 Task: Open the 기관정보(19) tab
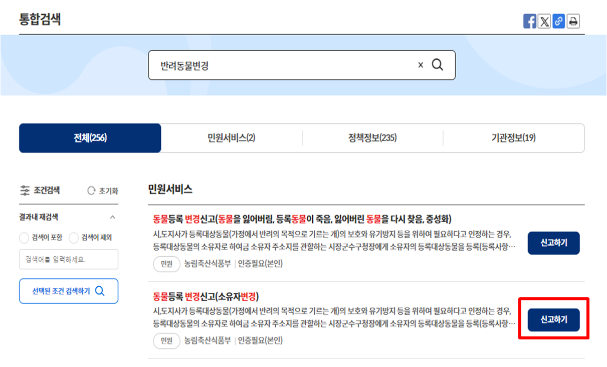point(513,138)
